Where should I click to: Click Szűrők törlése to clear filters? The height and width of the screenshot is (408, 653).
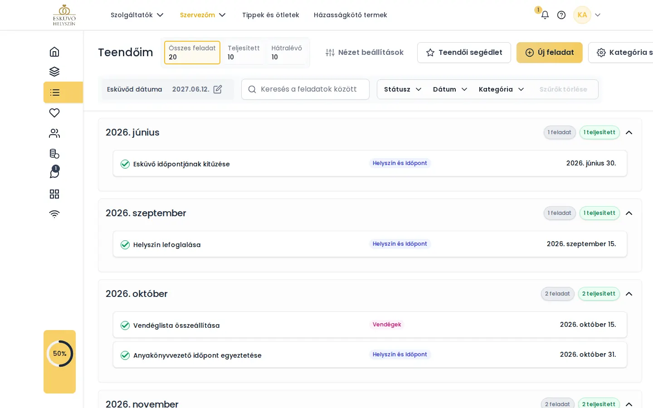pyautogui.click(x=563, y=89)
